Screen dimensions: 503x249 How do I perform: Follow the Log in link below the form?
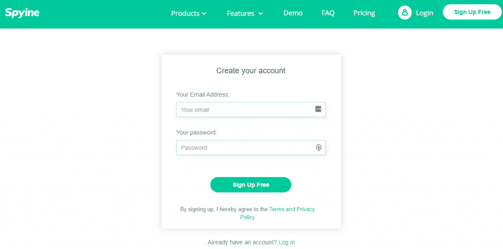[x=286, y=242]
